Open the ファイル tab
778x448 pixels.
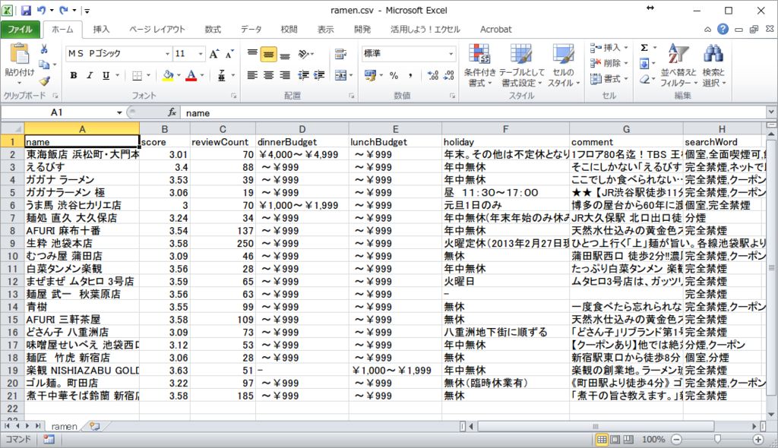pos(20,30)
